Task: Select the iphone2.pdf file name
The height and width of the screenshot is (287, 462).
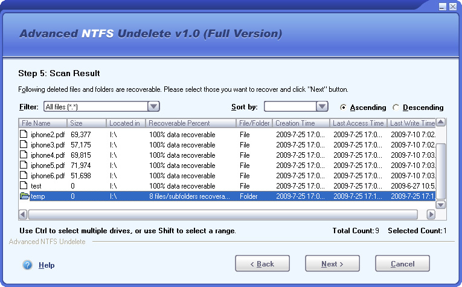Action: (48, 135)
